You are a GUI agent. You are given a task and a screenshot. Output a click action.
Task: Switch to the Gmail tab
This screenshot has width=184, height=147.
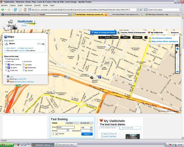(54, 15)
